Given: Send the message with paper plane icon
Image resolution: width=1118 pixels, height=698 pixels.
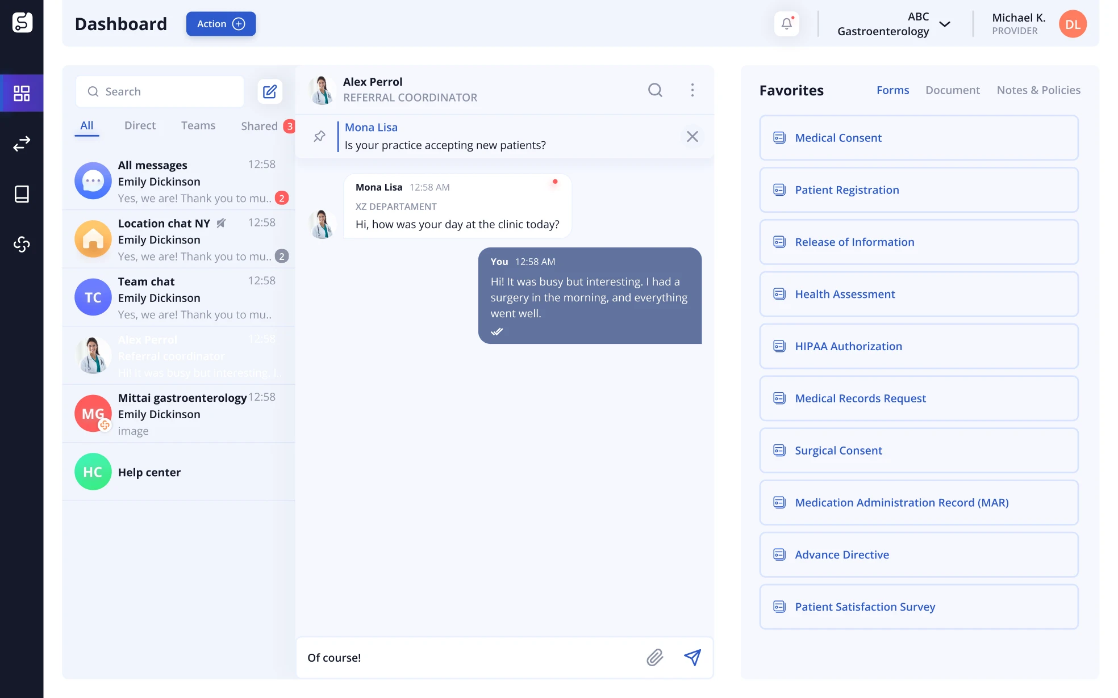Looking at the screenshot, I should [692, 657].
